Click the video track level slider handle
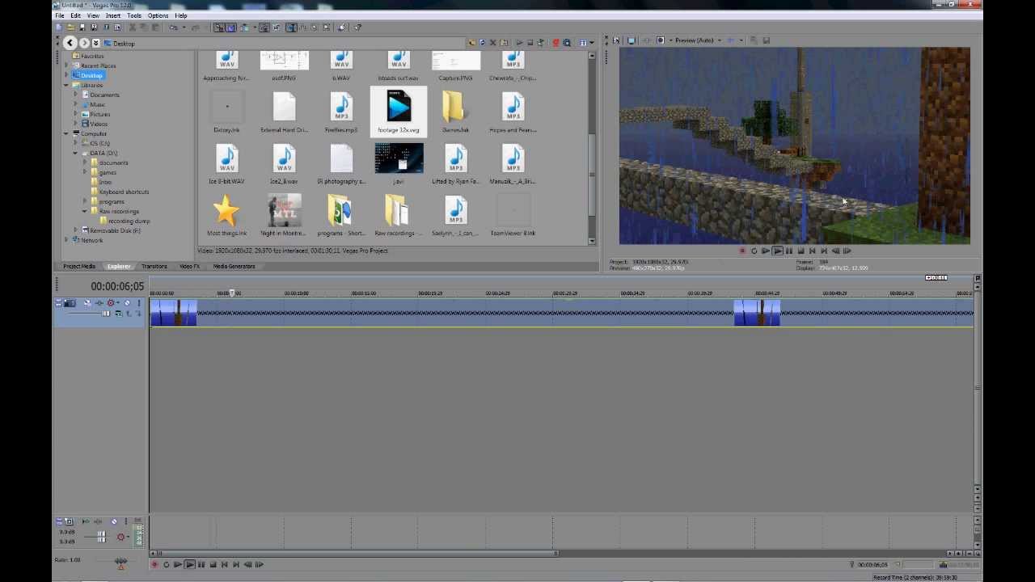Screen dimensions: 1035x582 106,314
